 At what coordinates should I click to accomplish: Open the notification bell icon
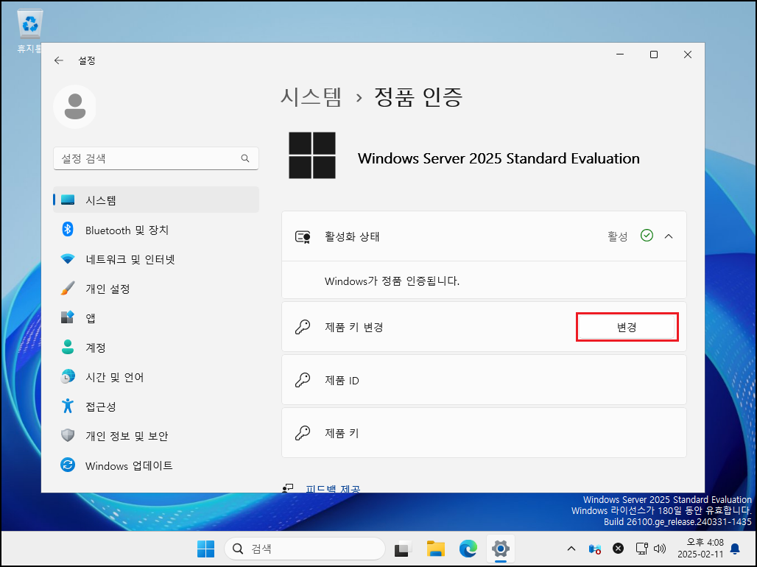735,549
